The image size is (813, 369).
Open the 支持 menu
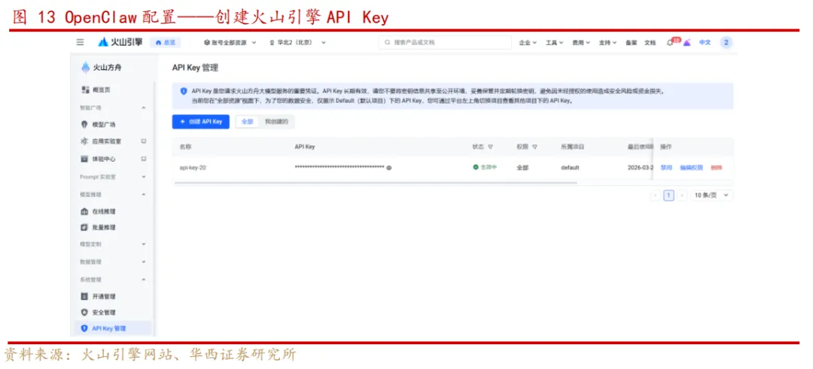tap(607, 43)
